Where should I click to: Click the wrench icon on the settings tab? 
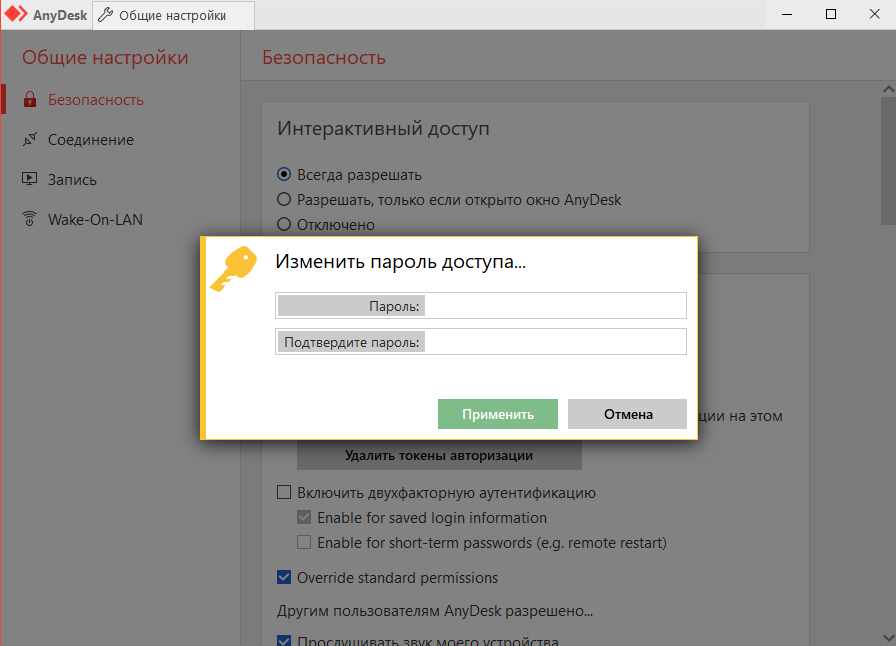pos(105,15)
